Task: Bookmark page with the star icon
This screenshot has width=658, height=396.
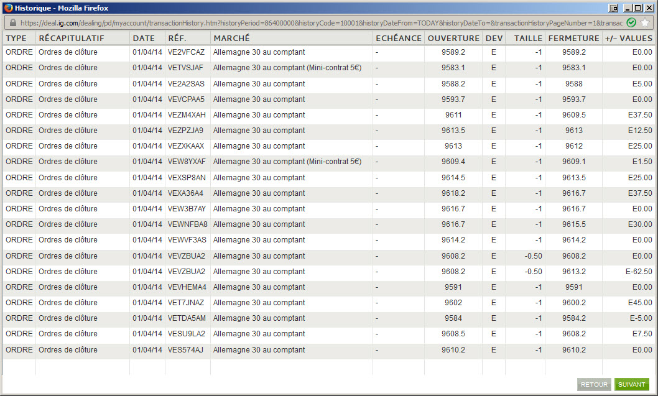Action: pos(645,22)
